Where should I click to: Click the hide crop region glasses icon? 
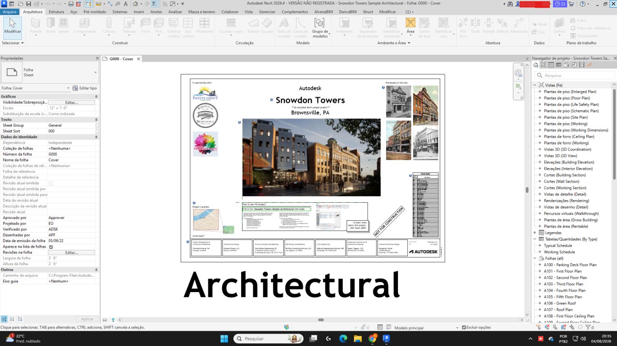click(105, 319)
